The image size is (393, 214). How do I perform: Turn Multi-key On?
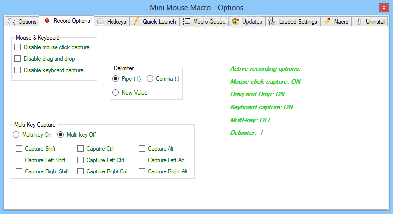click(16, 135)
